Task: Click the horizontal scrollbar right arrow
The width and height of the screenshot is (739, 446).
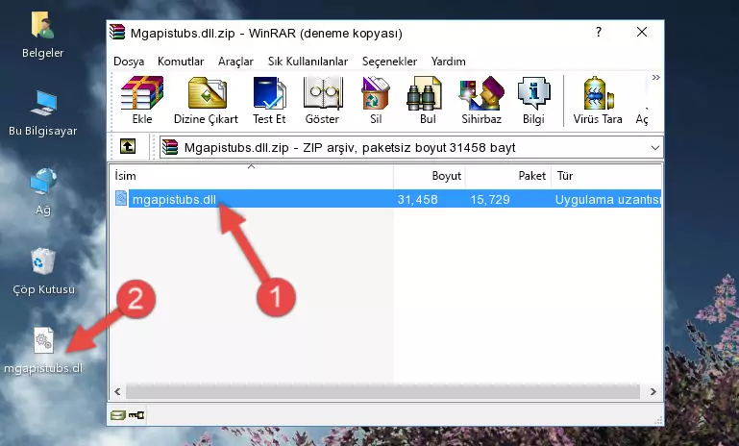Action: 653,391
